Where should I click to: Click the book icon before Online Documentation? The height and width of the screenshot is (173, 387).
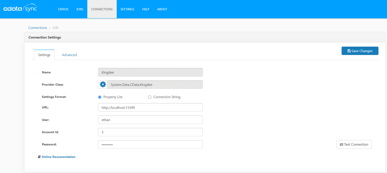coord(39,157)
